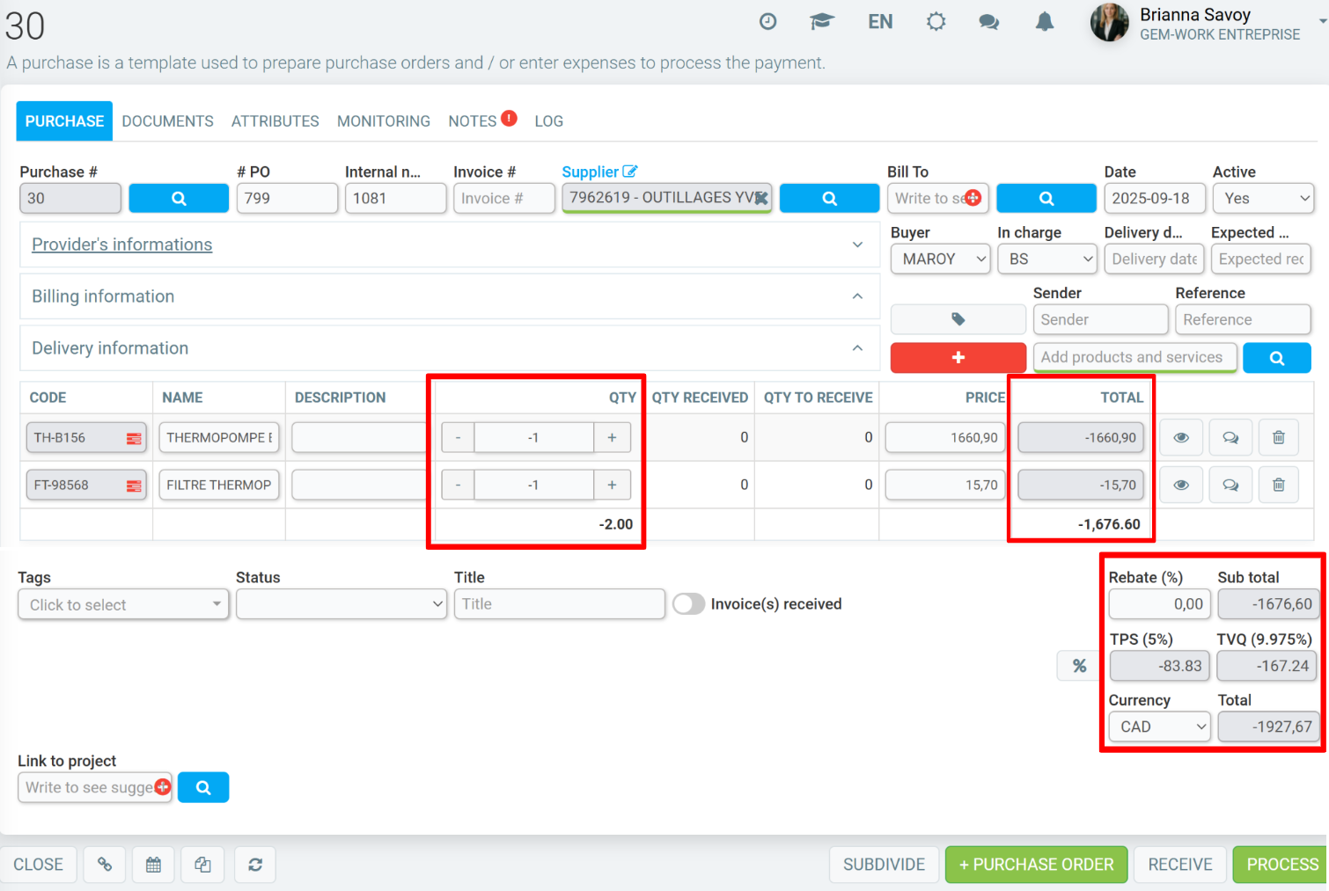The width and height of the screenshot is (1329, 891).
Task: Increase quantity for FILTRE THERMOP row
Action: (x=612, y=485)
